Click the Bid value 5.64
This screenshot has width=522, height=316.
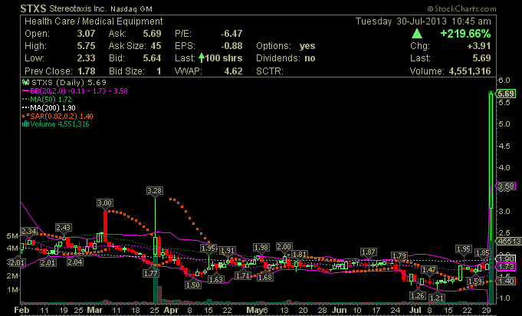(152, 58)
